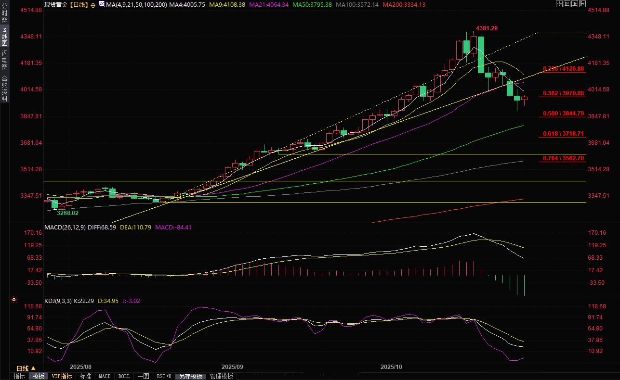
Task: Apply the BOLL template
Action: coord(124,376)
